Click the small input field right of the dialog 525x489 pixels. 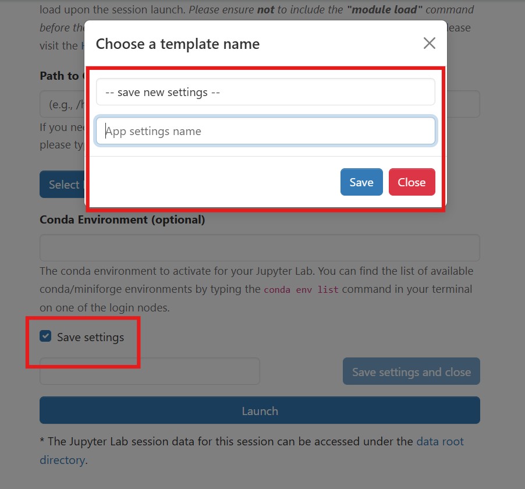[463, 104]
